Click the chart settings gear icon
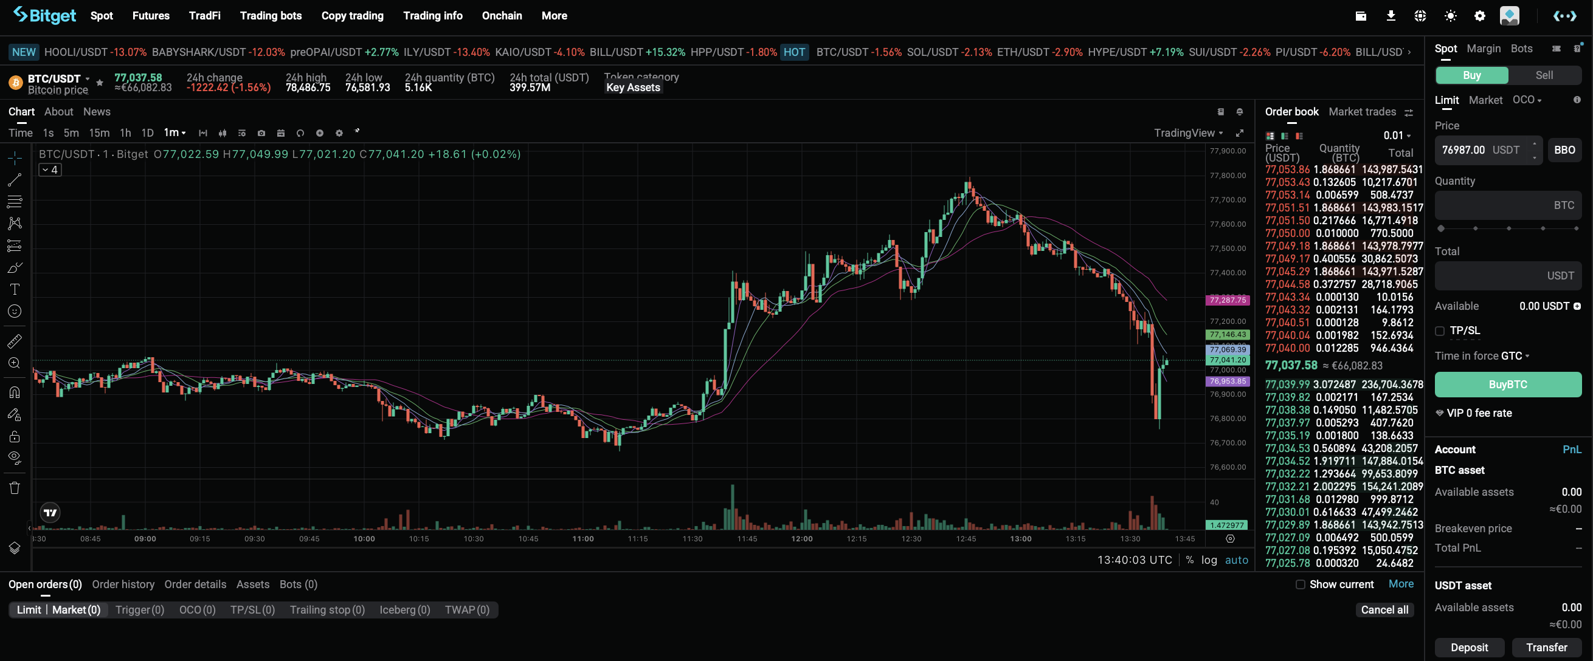 click(339, 133)
